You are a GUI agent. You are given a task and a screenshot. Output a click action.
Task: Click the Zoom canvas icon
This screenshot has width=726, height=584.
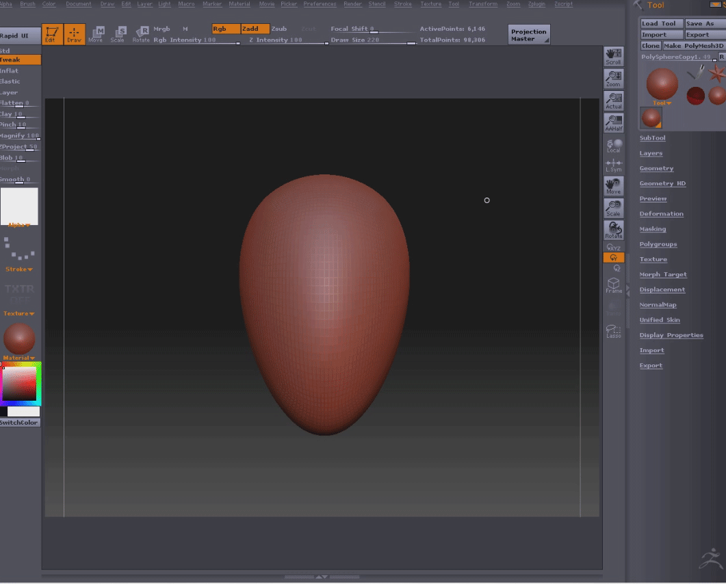(614, 79)
